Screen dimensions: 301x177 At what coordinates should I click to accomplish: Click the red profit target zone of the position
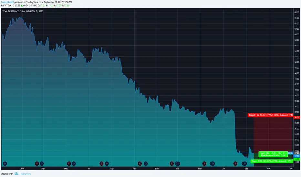click(273, 135)
